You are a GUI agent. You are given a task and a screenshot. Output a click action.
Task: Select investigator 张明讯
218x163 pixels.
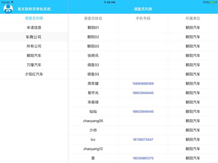tap(93, 56)
